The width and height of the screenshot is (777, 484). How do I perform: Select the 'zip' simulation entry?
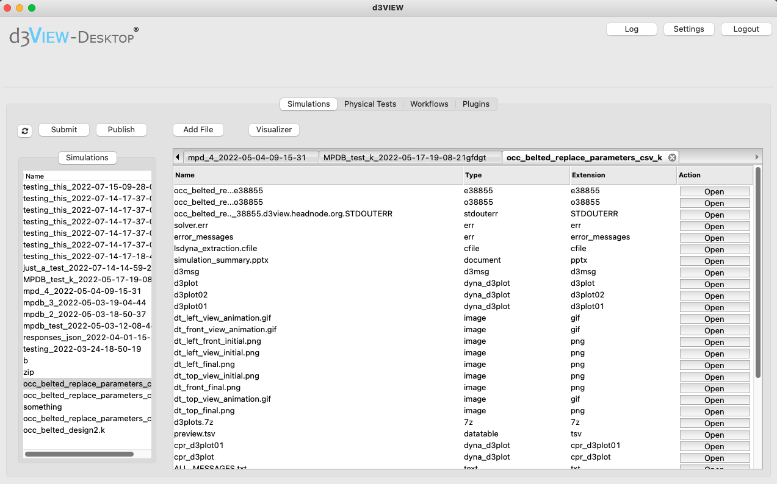87,372
